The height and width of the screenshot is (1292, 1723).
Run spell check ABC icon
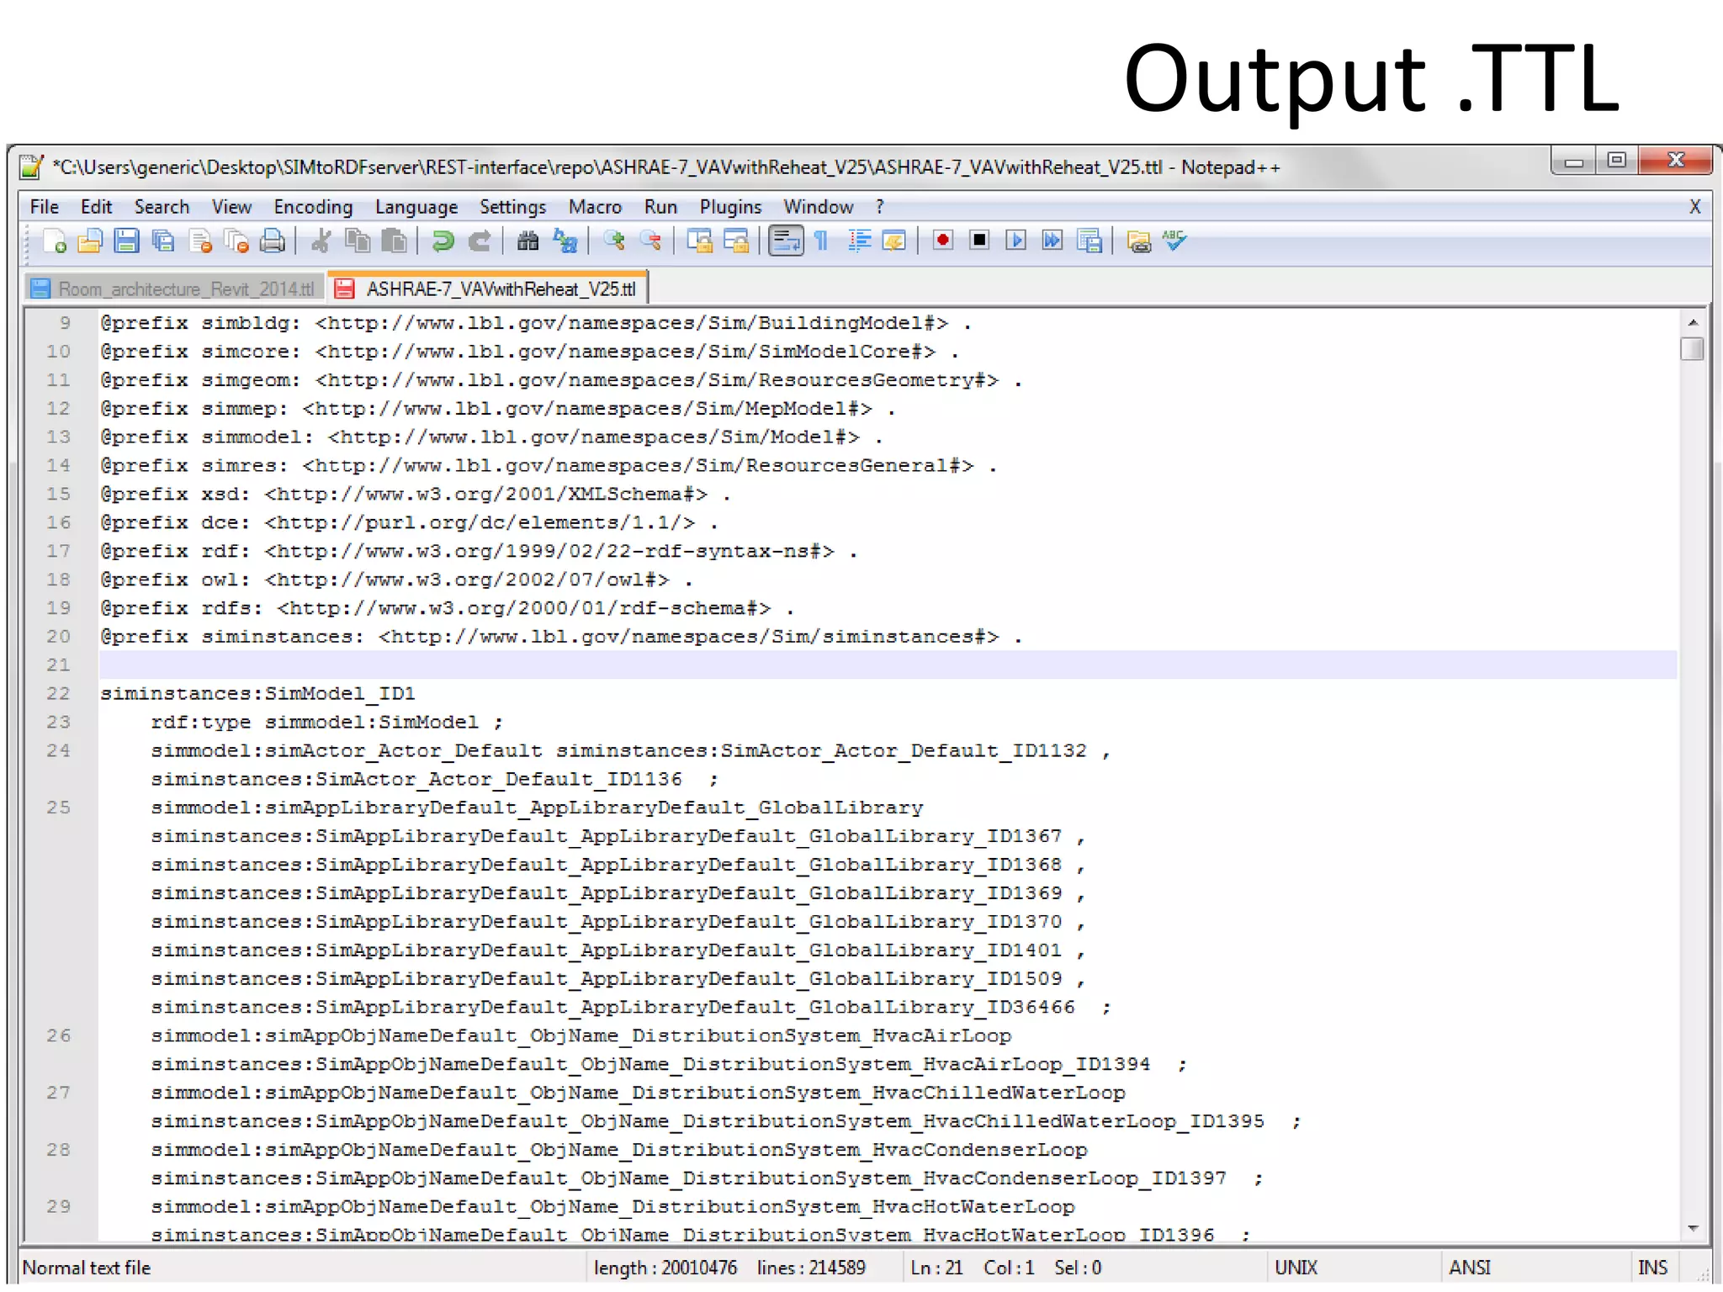[1174, 241]
